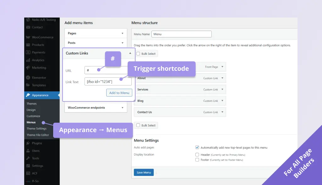Viewport: 322px width, 185px height.
Task: Tick the top Bulk Select checkbox
Action: (x=138, y=54)
